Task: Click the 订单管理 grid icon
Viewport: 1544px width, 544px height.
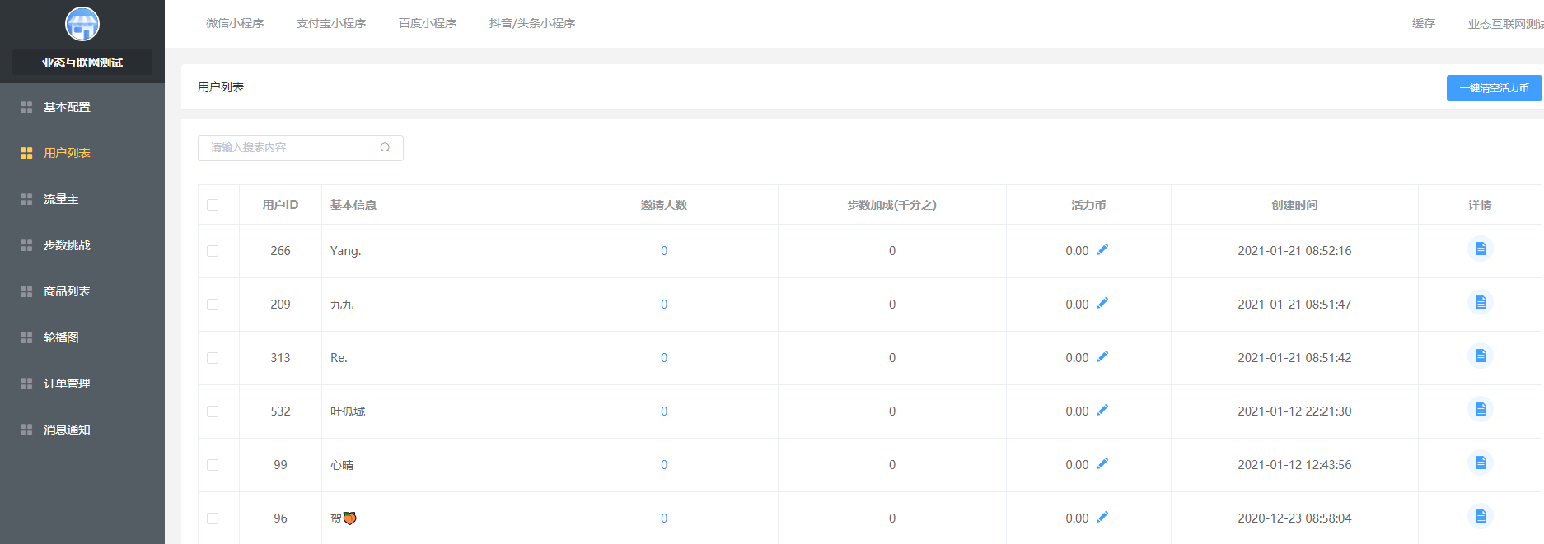Action: [26, 384]
